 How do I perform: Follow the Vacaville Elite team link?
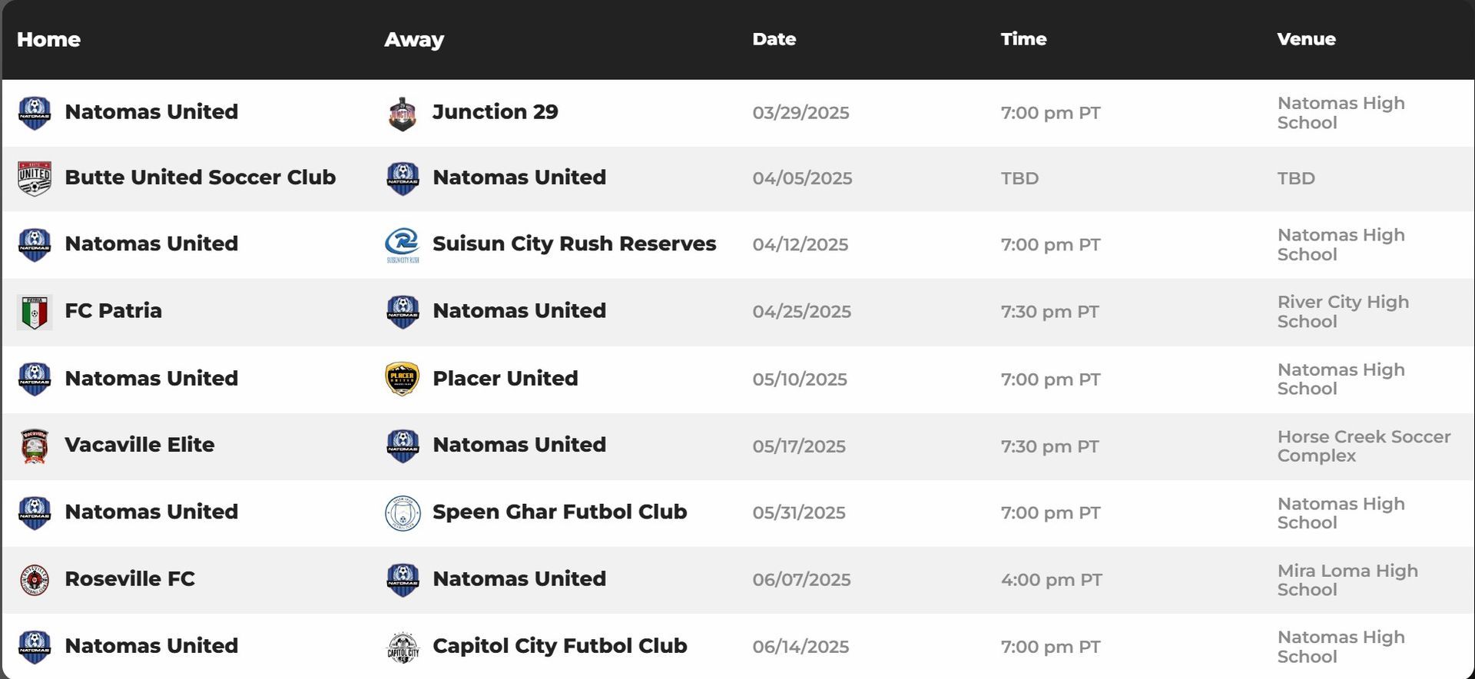139,445
